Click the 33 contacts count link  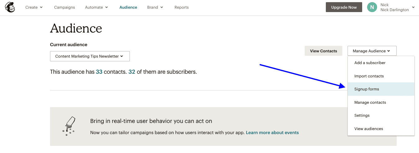click(99, 72)
